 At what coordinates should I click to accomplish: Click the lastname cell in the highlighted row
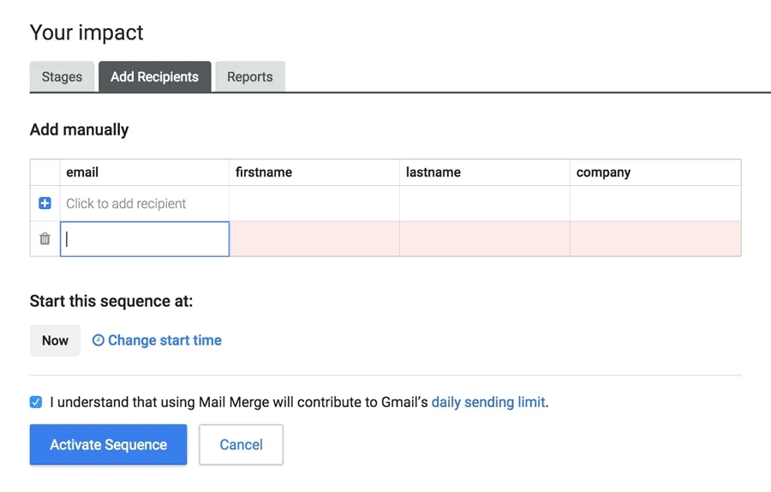[x=485, y=239]
